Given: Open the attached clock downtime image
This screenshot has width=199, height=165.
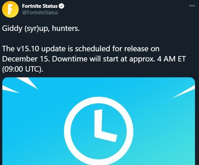Looking at the screenshot, I should click(99, 121).
